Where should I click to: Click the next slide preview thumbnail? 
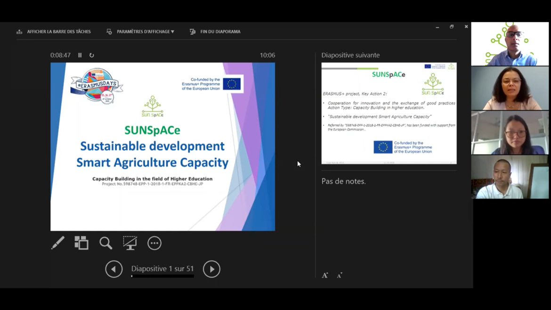pyautogui.click(x=389, y=113)
